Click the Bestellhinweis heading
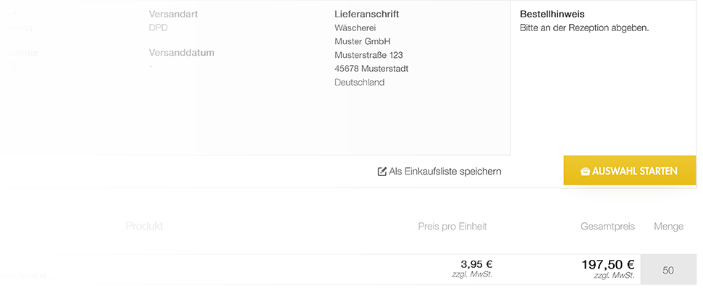 click(552, 14)
